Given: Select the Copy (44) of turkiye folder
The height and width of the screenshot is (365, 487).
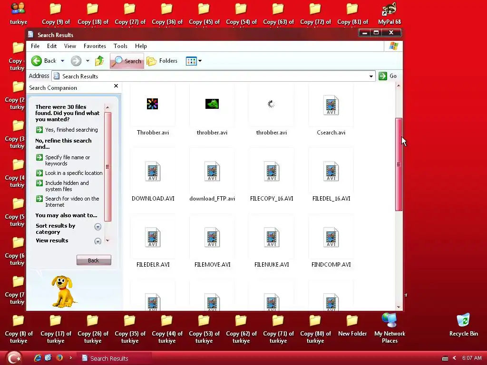Looking at the screenshot, I should click(x=167, y=329).
